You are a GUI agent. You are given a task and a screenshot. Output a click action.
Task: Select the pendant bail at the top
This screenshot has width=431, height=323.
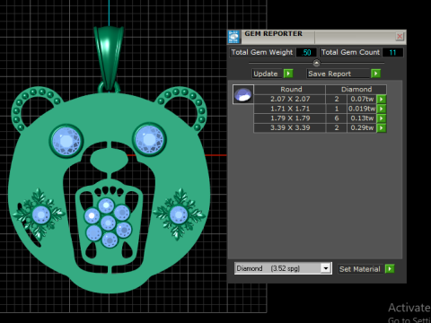109,57
